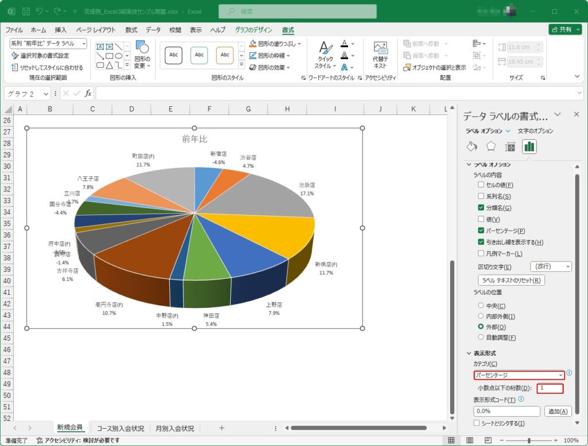Viewport: 588px width, 446px height.
Task: Switch to コース別入会状況 sheet tab
Action: (x=120, y=428)
